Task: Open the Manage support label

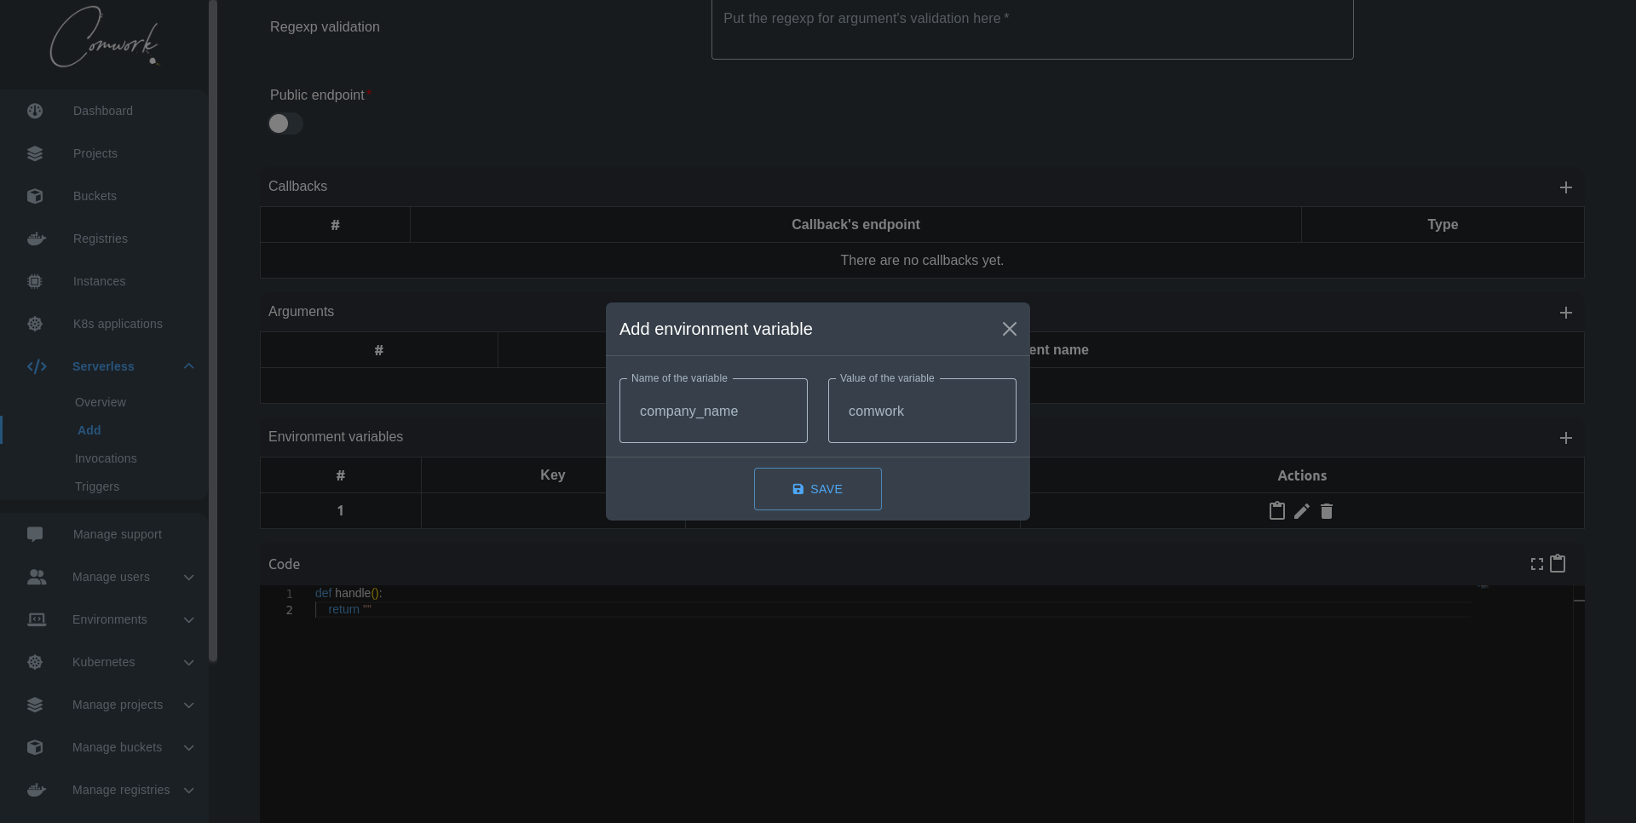Action: click(x=118, y=534)
